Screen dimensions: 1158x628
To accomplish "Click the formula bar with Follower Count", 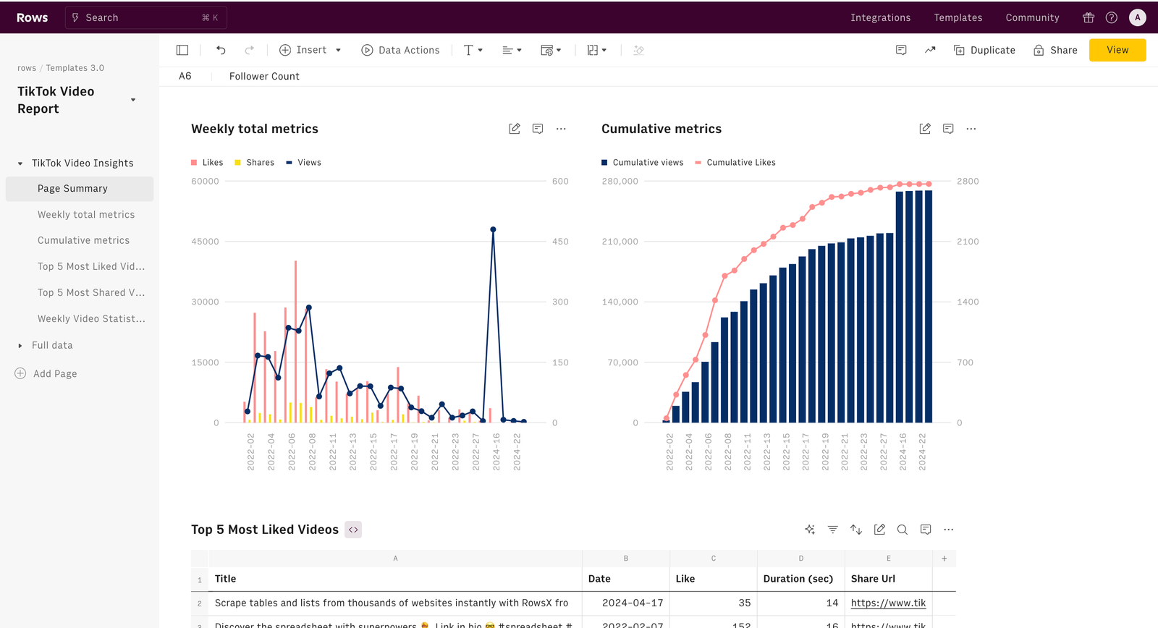I will pyautogui.click(x=264, y=76).
